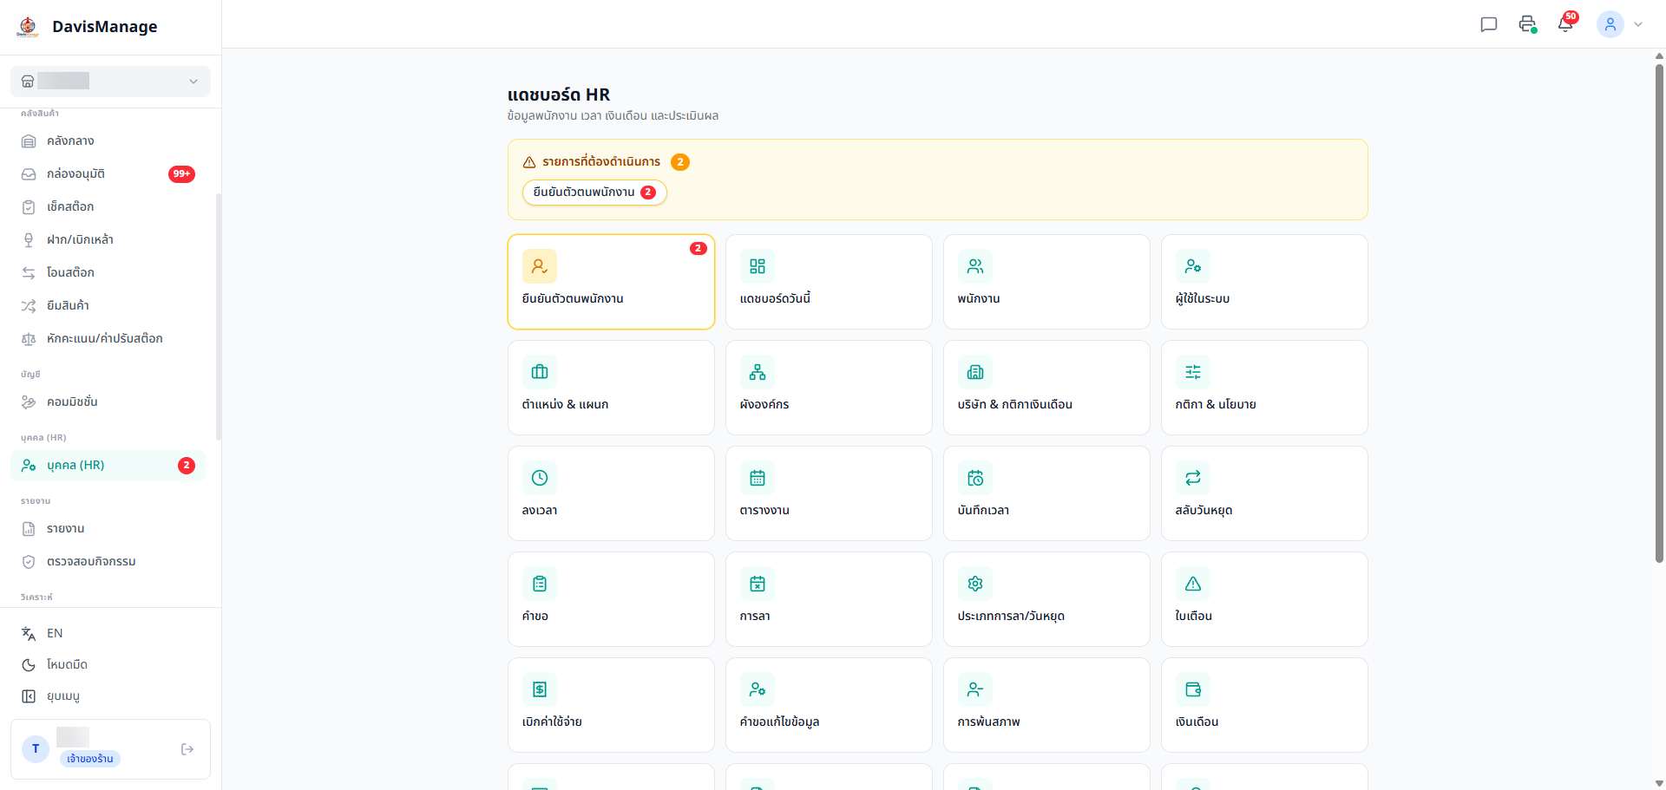The width and height of the screenshot is (1666, 790).
Task: Click the logout icon in user card
Action: (x=187, y=749)
